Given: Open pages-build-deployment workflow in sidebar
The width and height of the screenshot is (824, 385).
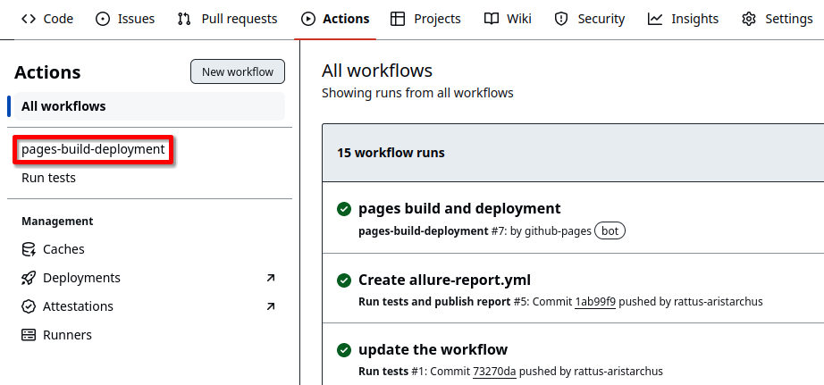Looking at the screenshot, I should [x=93, y=149].
